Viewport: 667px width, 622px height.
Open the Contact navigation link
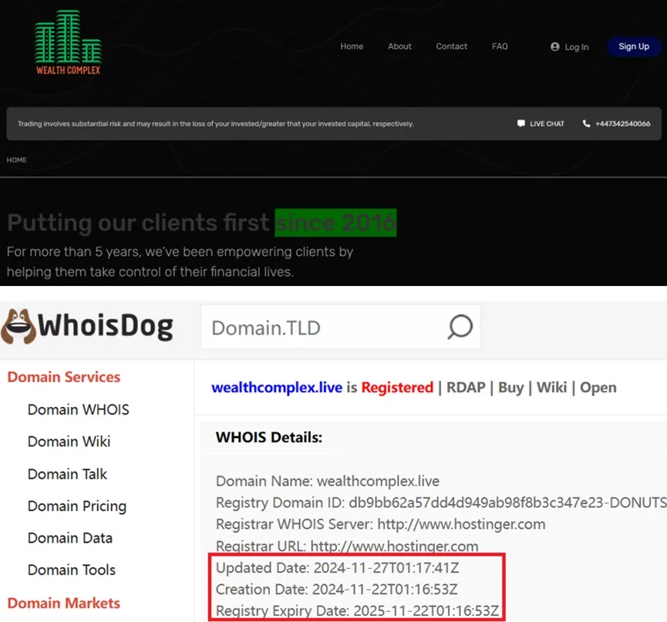coord(451,46)
